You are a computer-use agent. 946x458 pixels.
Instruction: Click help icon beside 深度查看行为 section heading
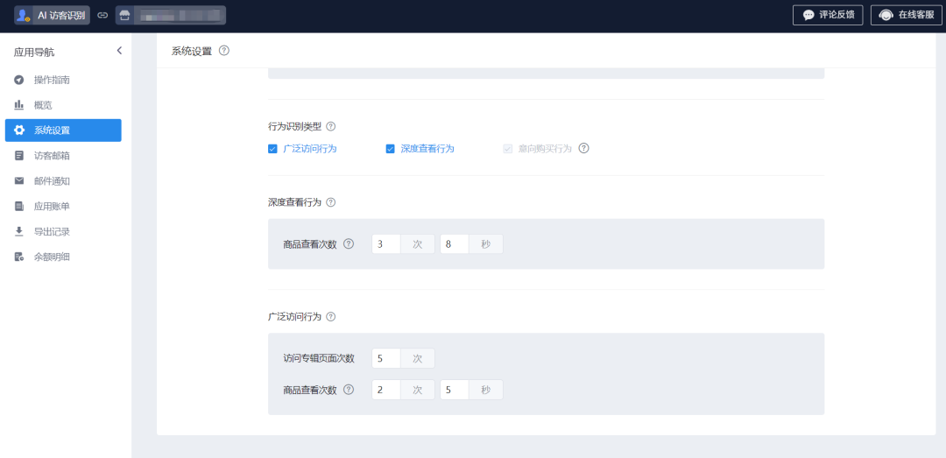pyautogui.click(x=330, y=202)
